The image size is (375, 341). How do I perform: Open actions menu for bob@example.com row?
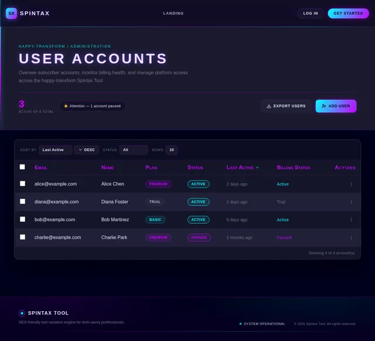tap(351, 220)
